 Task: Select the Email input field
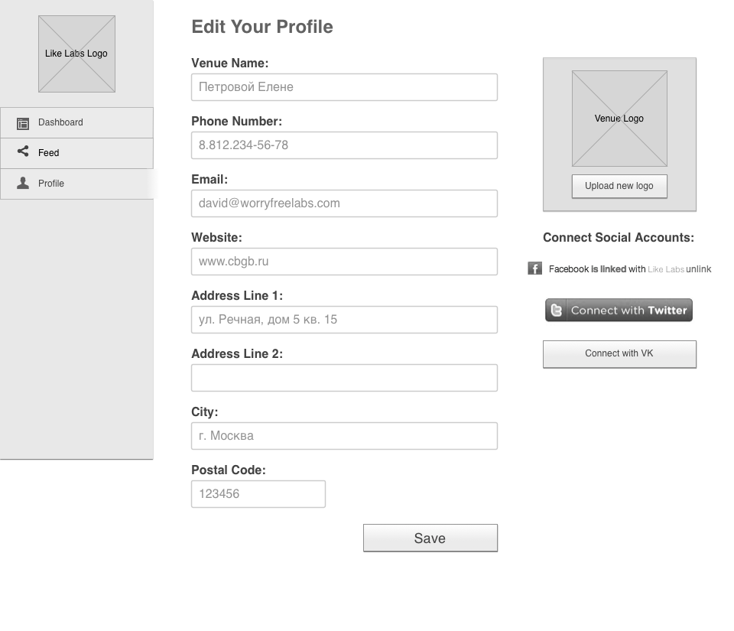[x=344, y=203]
